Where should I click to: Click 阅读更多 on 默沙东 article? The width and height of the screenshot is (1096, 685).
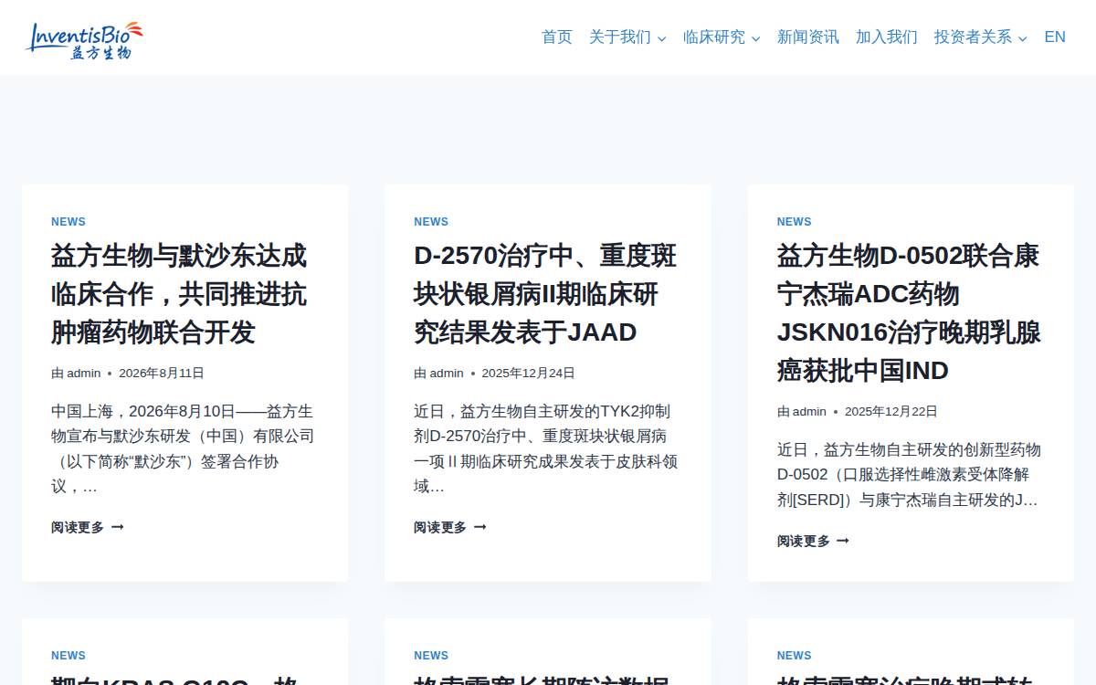click(78, 527)
